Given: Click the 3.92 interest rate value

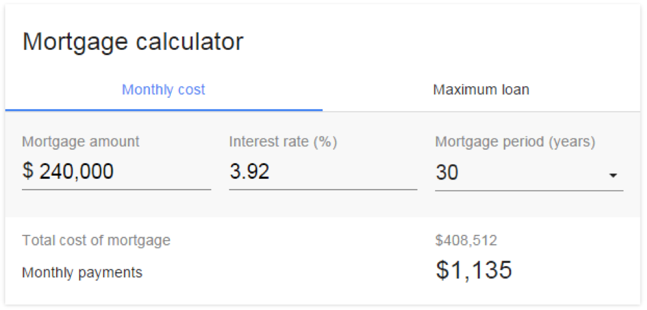Looking at the screenshot, I should (249, 171).
